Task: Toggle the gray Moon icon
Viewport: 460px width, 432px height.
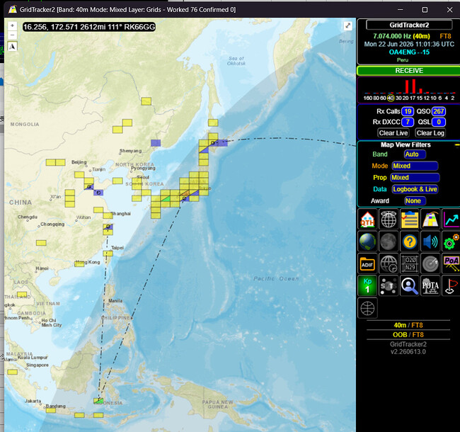Action: 389,241
